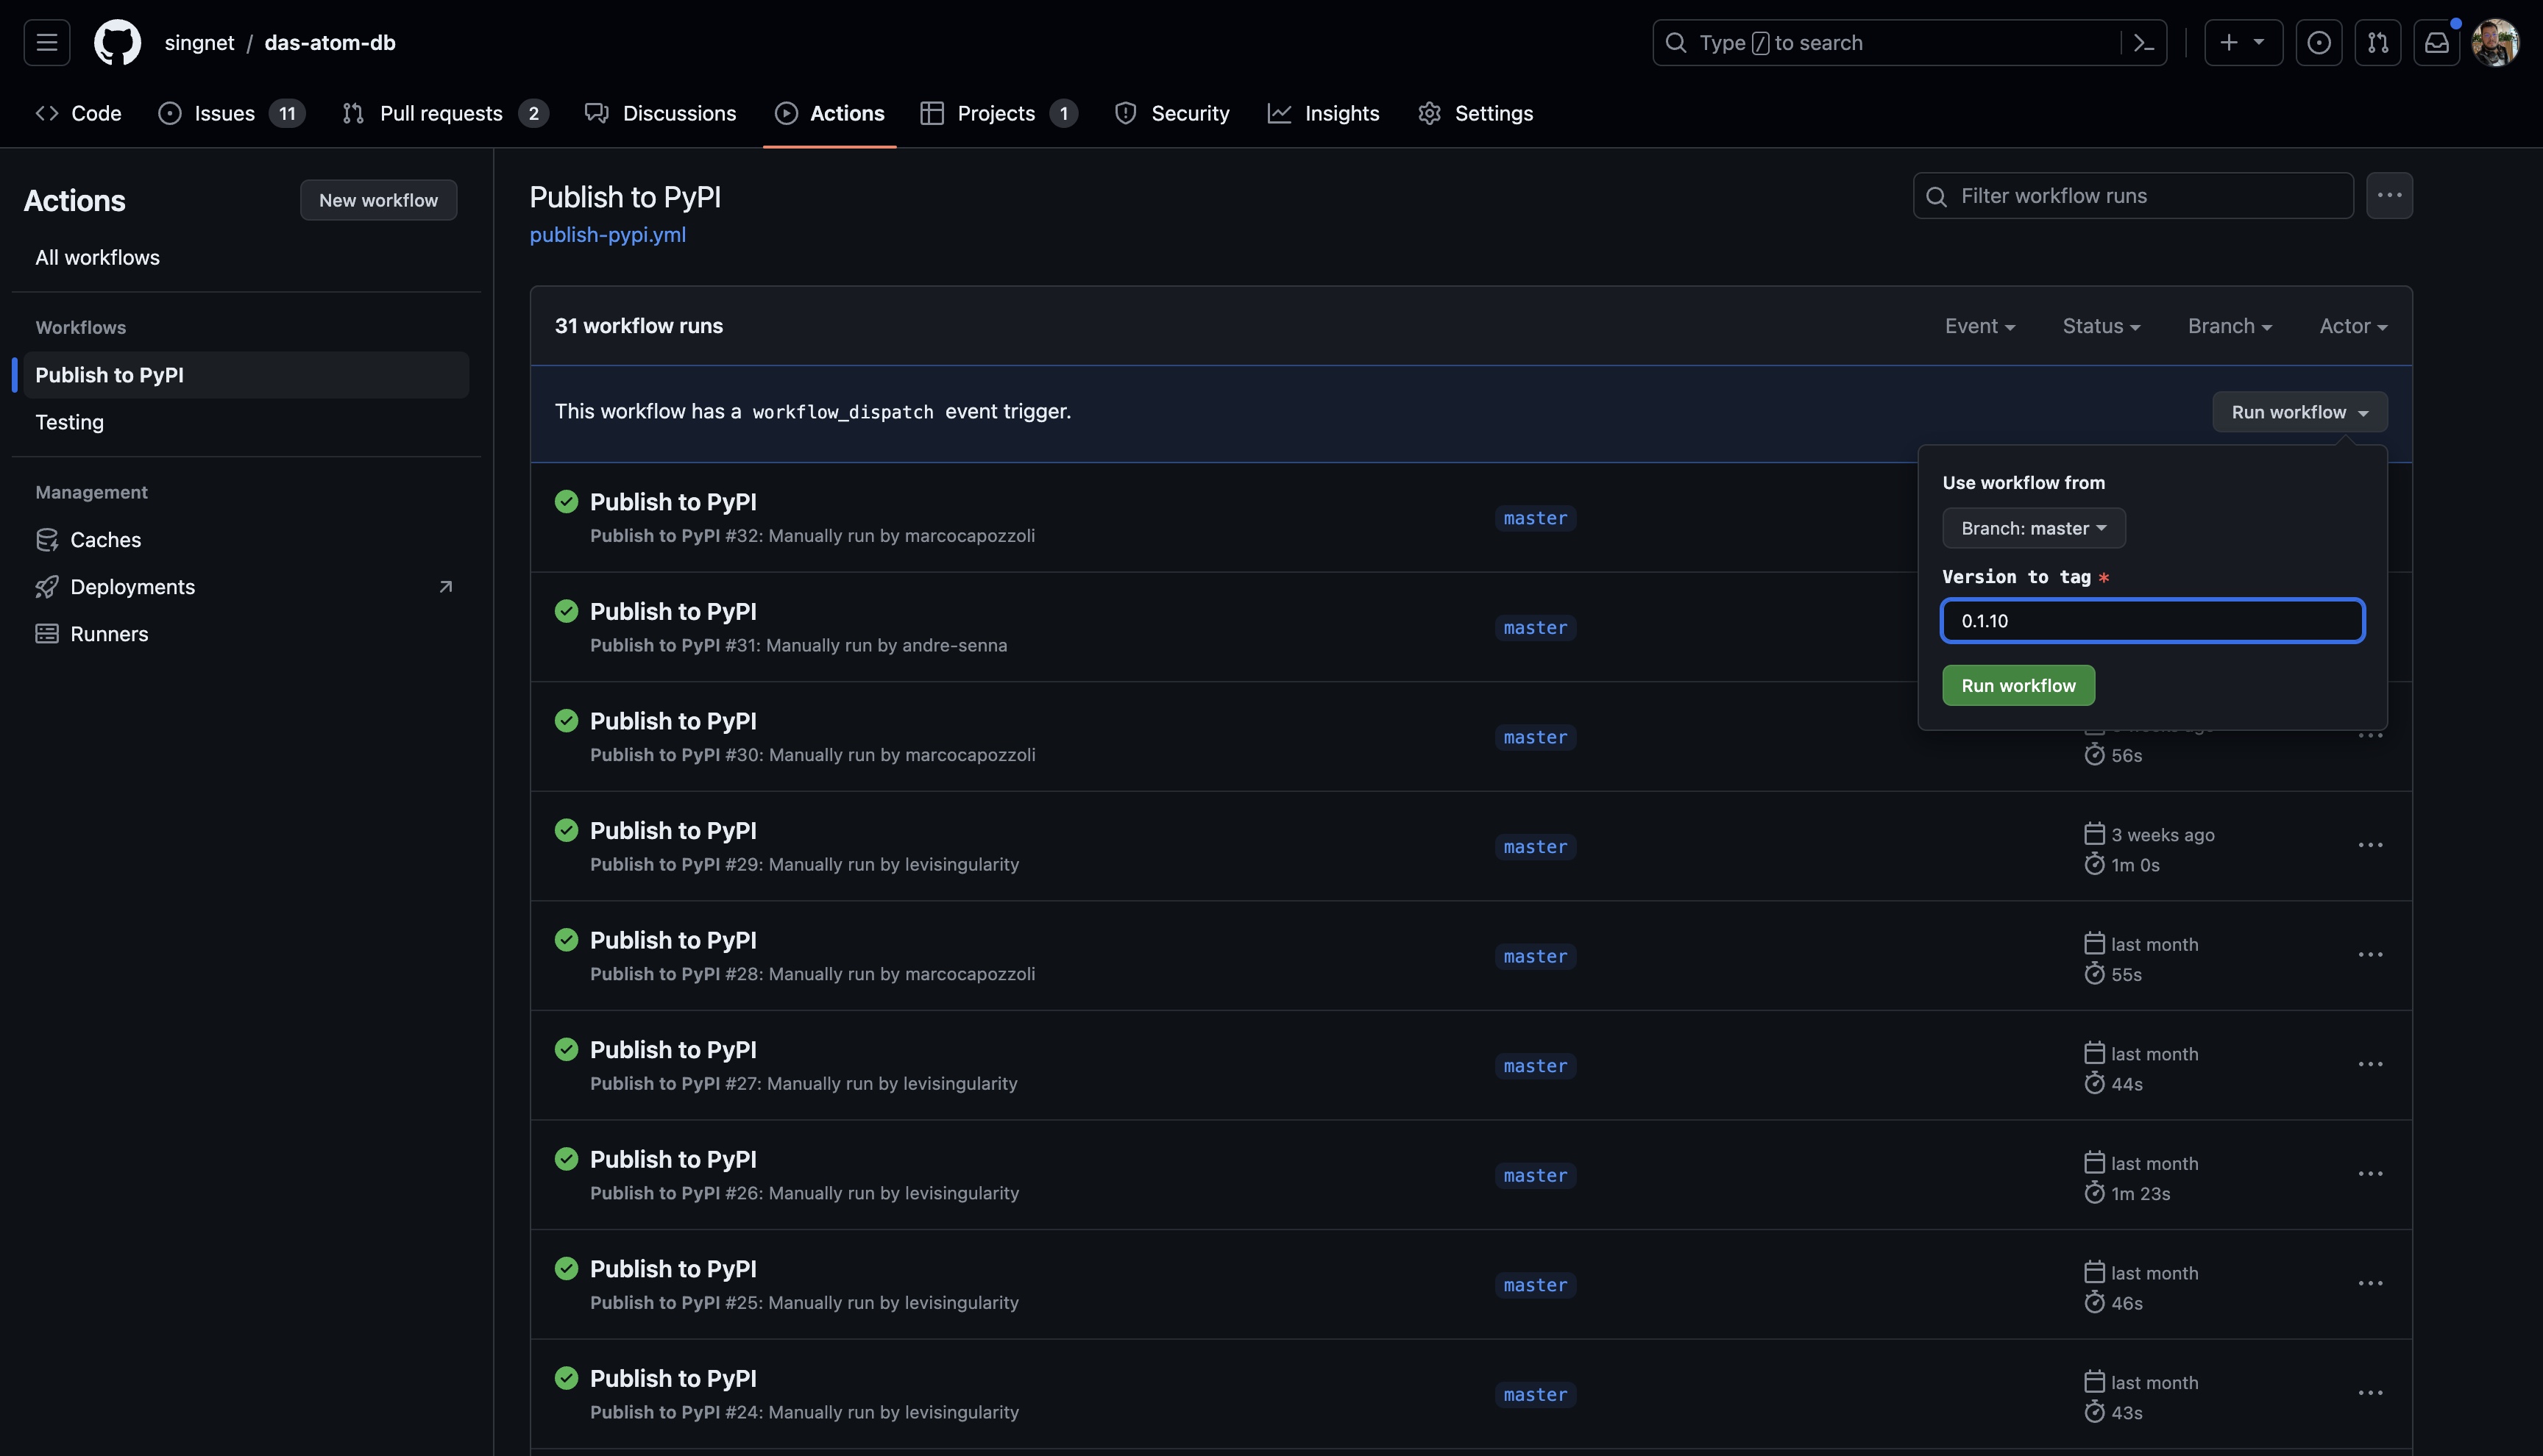
Task: Open the das-atom-db repository link
Action: pyautogui.click(x=330, y=43)
